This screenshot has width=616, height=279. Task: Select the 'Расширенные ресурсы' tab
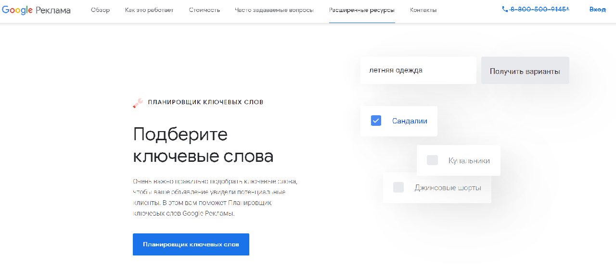pyautogui.click(x=362, y=10)
